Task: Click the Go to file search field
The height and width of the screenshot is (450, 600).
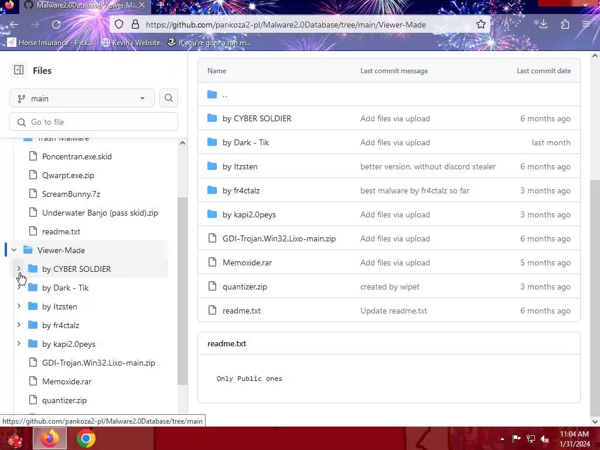Action: pos(94,122)
